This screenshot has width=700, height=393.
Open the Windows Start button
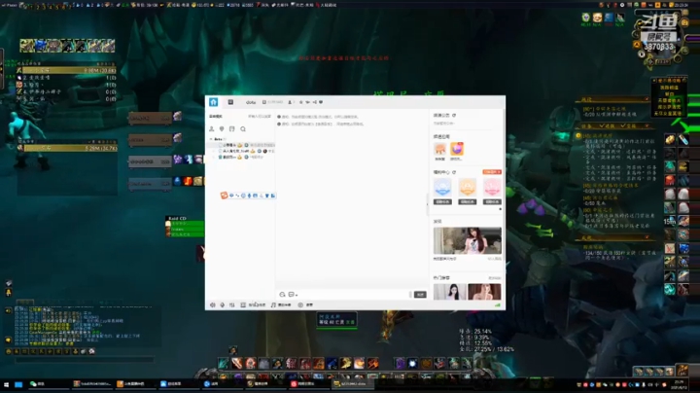(x=6, y=384)
